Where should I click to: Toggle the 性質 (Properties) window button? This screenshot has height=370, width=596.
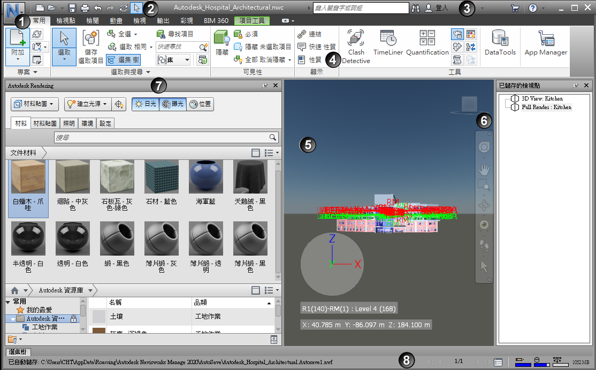tap(310, 60)
